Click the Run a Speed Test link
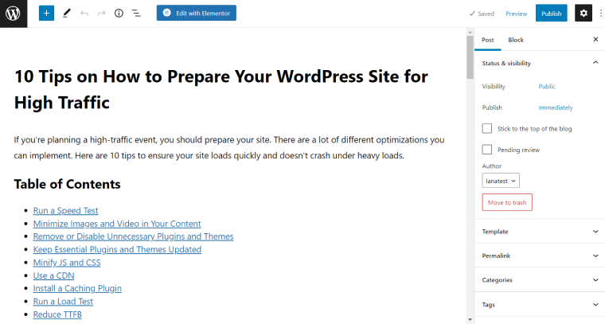 tap(65, 211)
